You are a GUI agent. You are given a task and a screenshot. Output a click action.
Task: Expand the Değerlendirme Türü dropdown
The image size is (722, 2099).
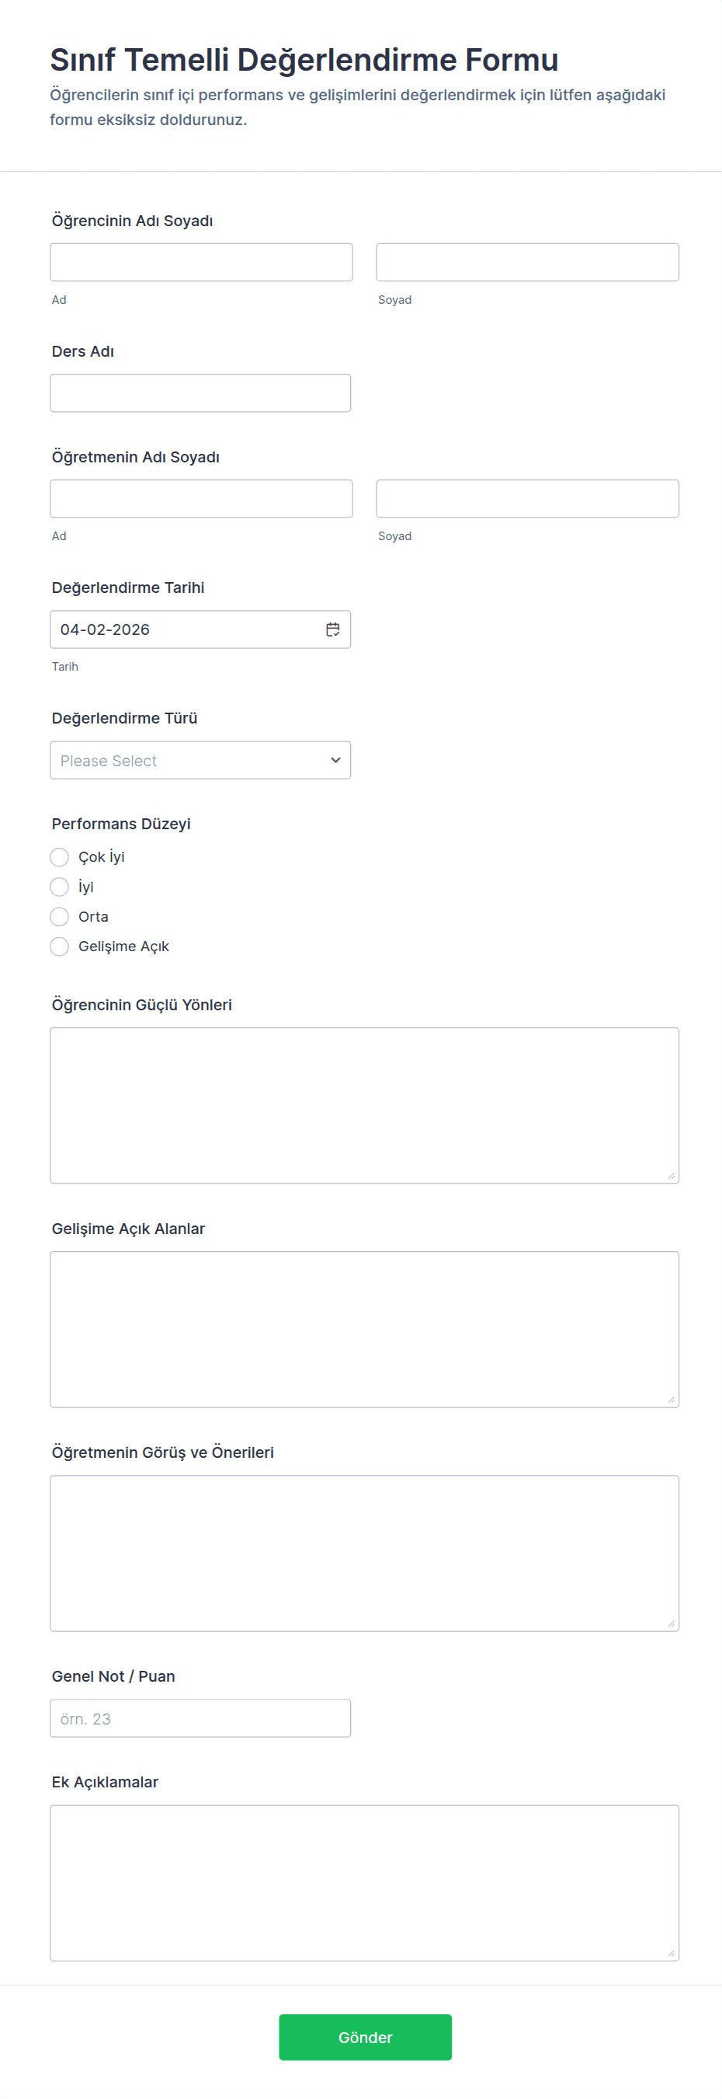pyautogui.click(x=200, y=759)
